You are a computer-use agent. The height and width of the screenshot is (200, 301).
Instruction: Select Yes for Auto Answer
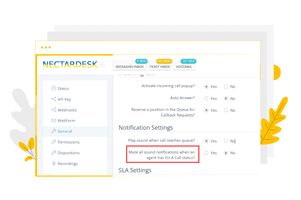(x=206, y=99)
